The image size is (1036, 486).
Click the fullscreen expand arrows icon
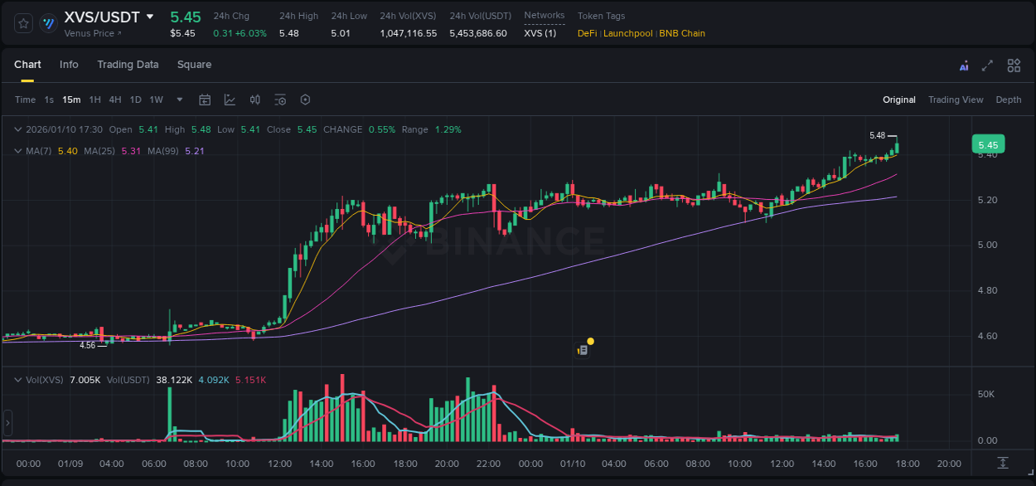(x=987, y=65)
